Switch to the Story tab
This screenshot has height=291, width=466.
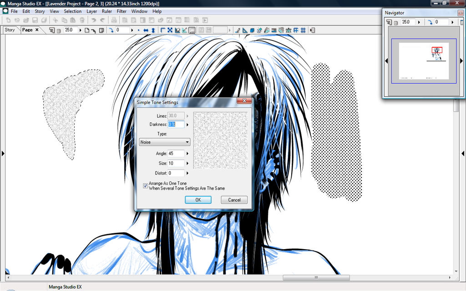10,30
